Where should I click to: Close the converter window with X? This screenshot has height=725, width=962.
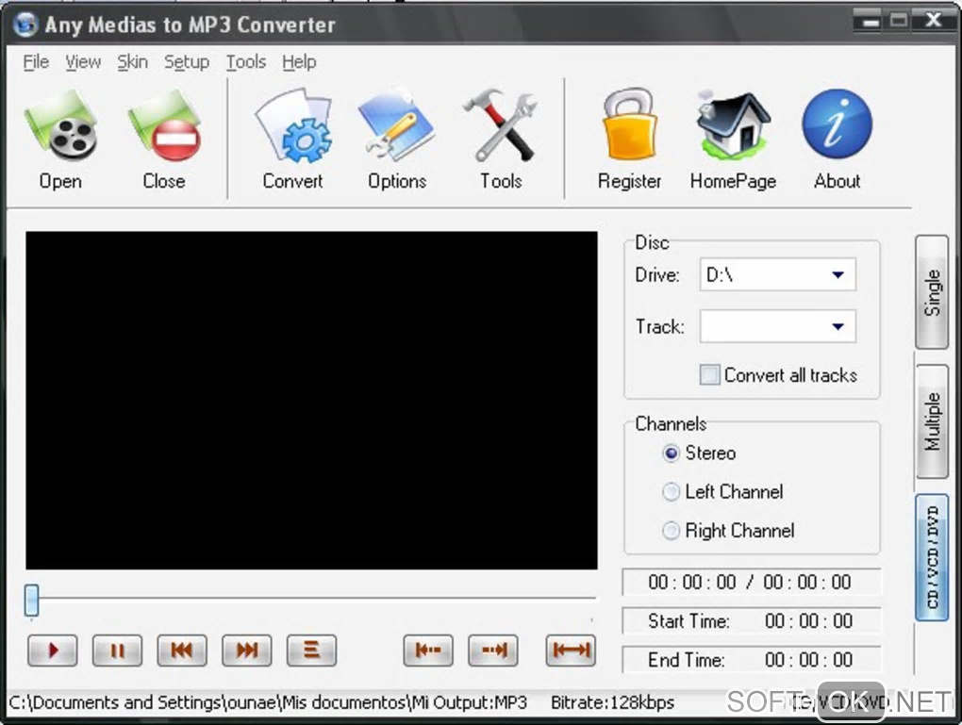pos(934,21)
